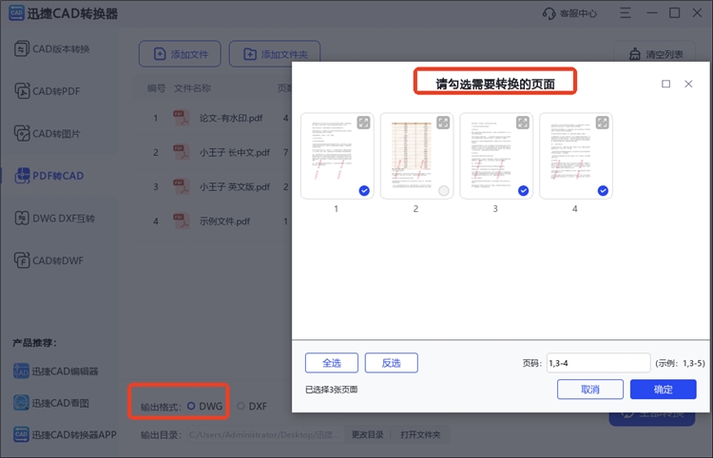Click the CAD转图片 sidebar icon

(x=22, y=133)
